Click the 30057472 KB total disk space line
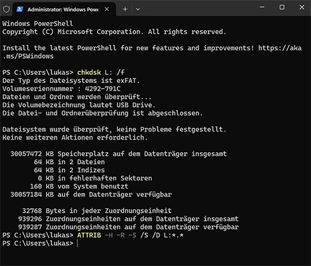The width and height of the screenshot is (311, 266). pyautogui.click(x=119, y=154)
